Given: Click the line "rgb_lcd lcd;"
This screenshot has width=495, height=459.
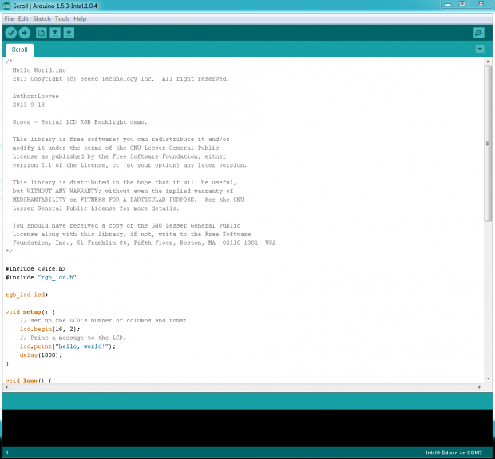Looking at the screenshot, I should (x=27, y=295).
